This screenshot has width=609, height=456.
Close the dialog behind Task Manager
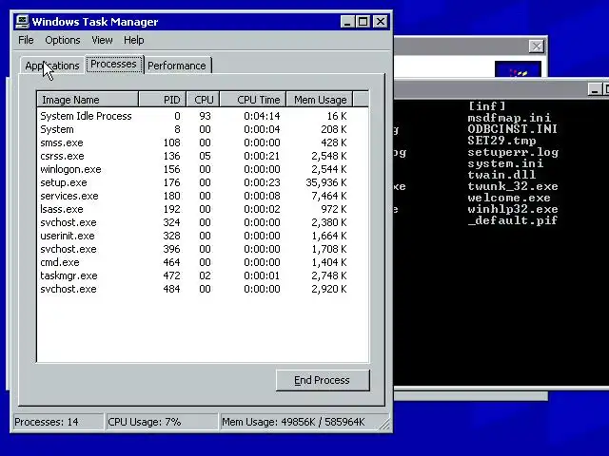[537, 47]
